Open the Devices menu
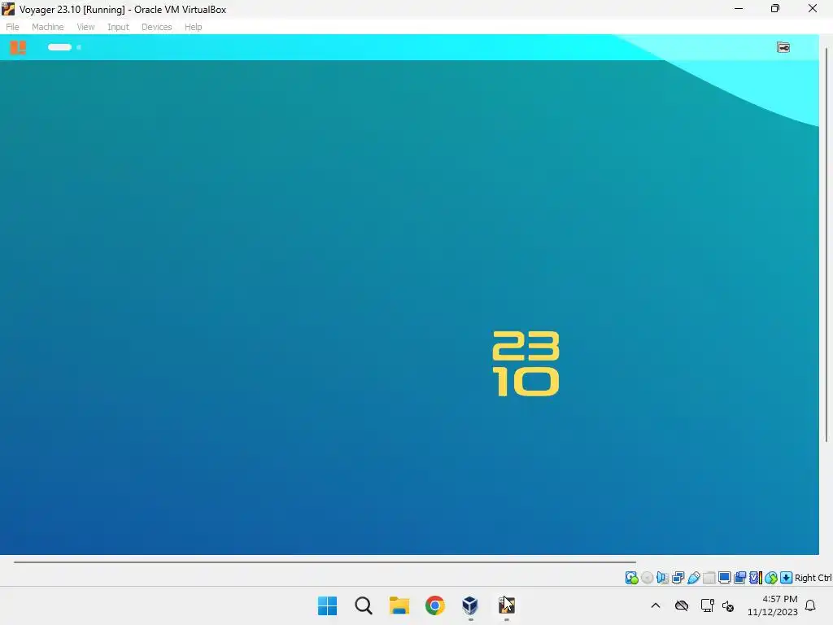Viewport: 833px width, 625px height. 156,27
